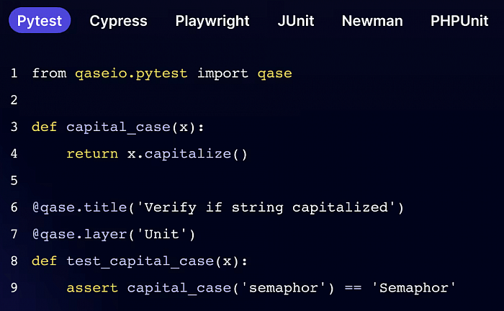Click the 'Semaphor' expected value string
This screenshot has height=311, width=504.
click(413, 288)
